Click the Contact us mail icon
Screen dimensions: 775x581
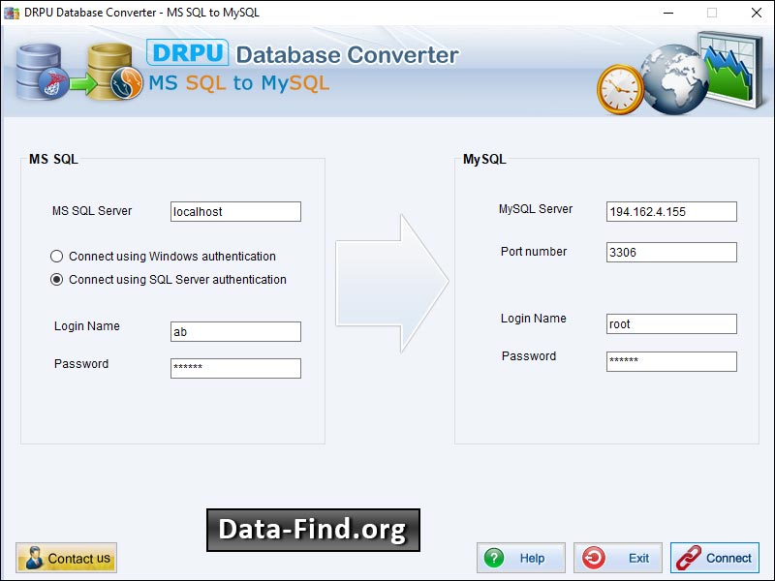coord(32,558)
